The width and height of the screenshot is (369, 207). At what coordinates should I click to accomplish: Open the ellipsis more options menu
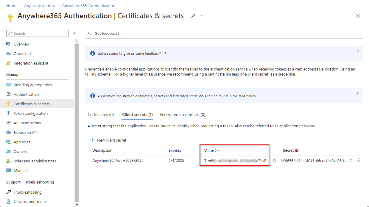tap(203, 16)
